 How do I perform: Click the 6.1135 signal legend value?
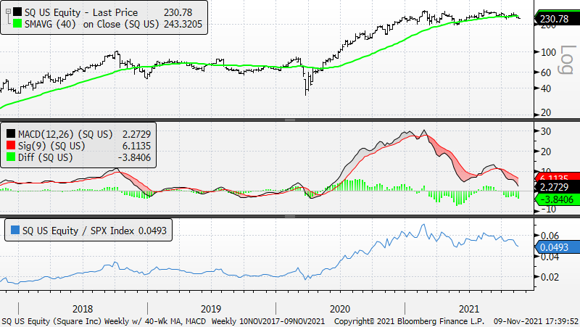[137, 146]
